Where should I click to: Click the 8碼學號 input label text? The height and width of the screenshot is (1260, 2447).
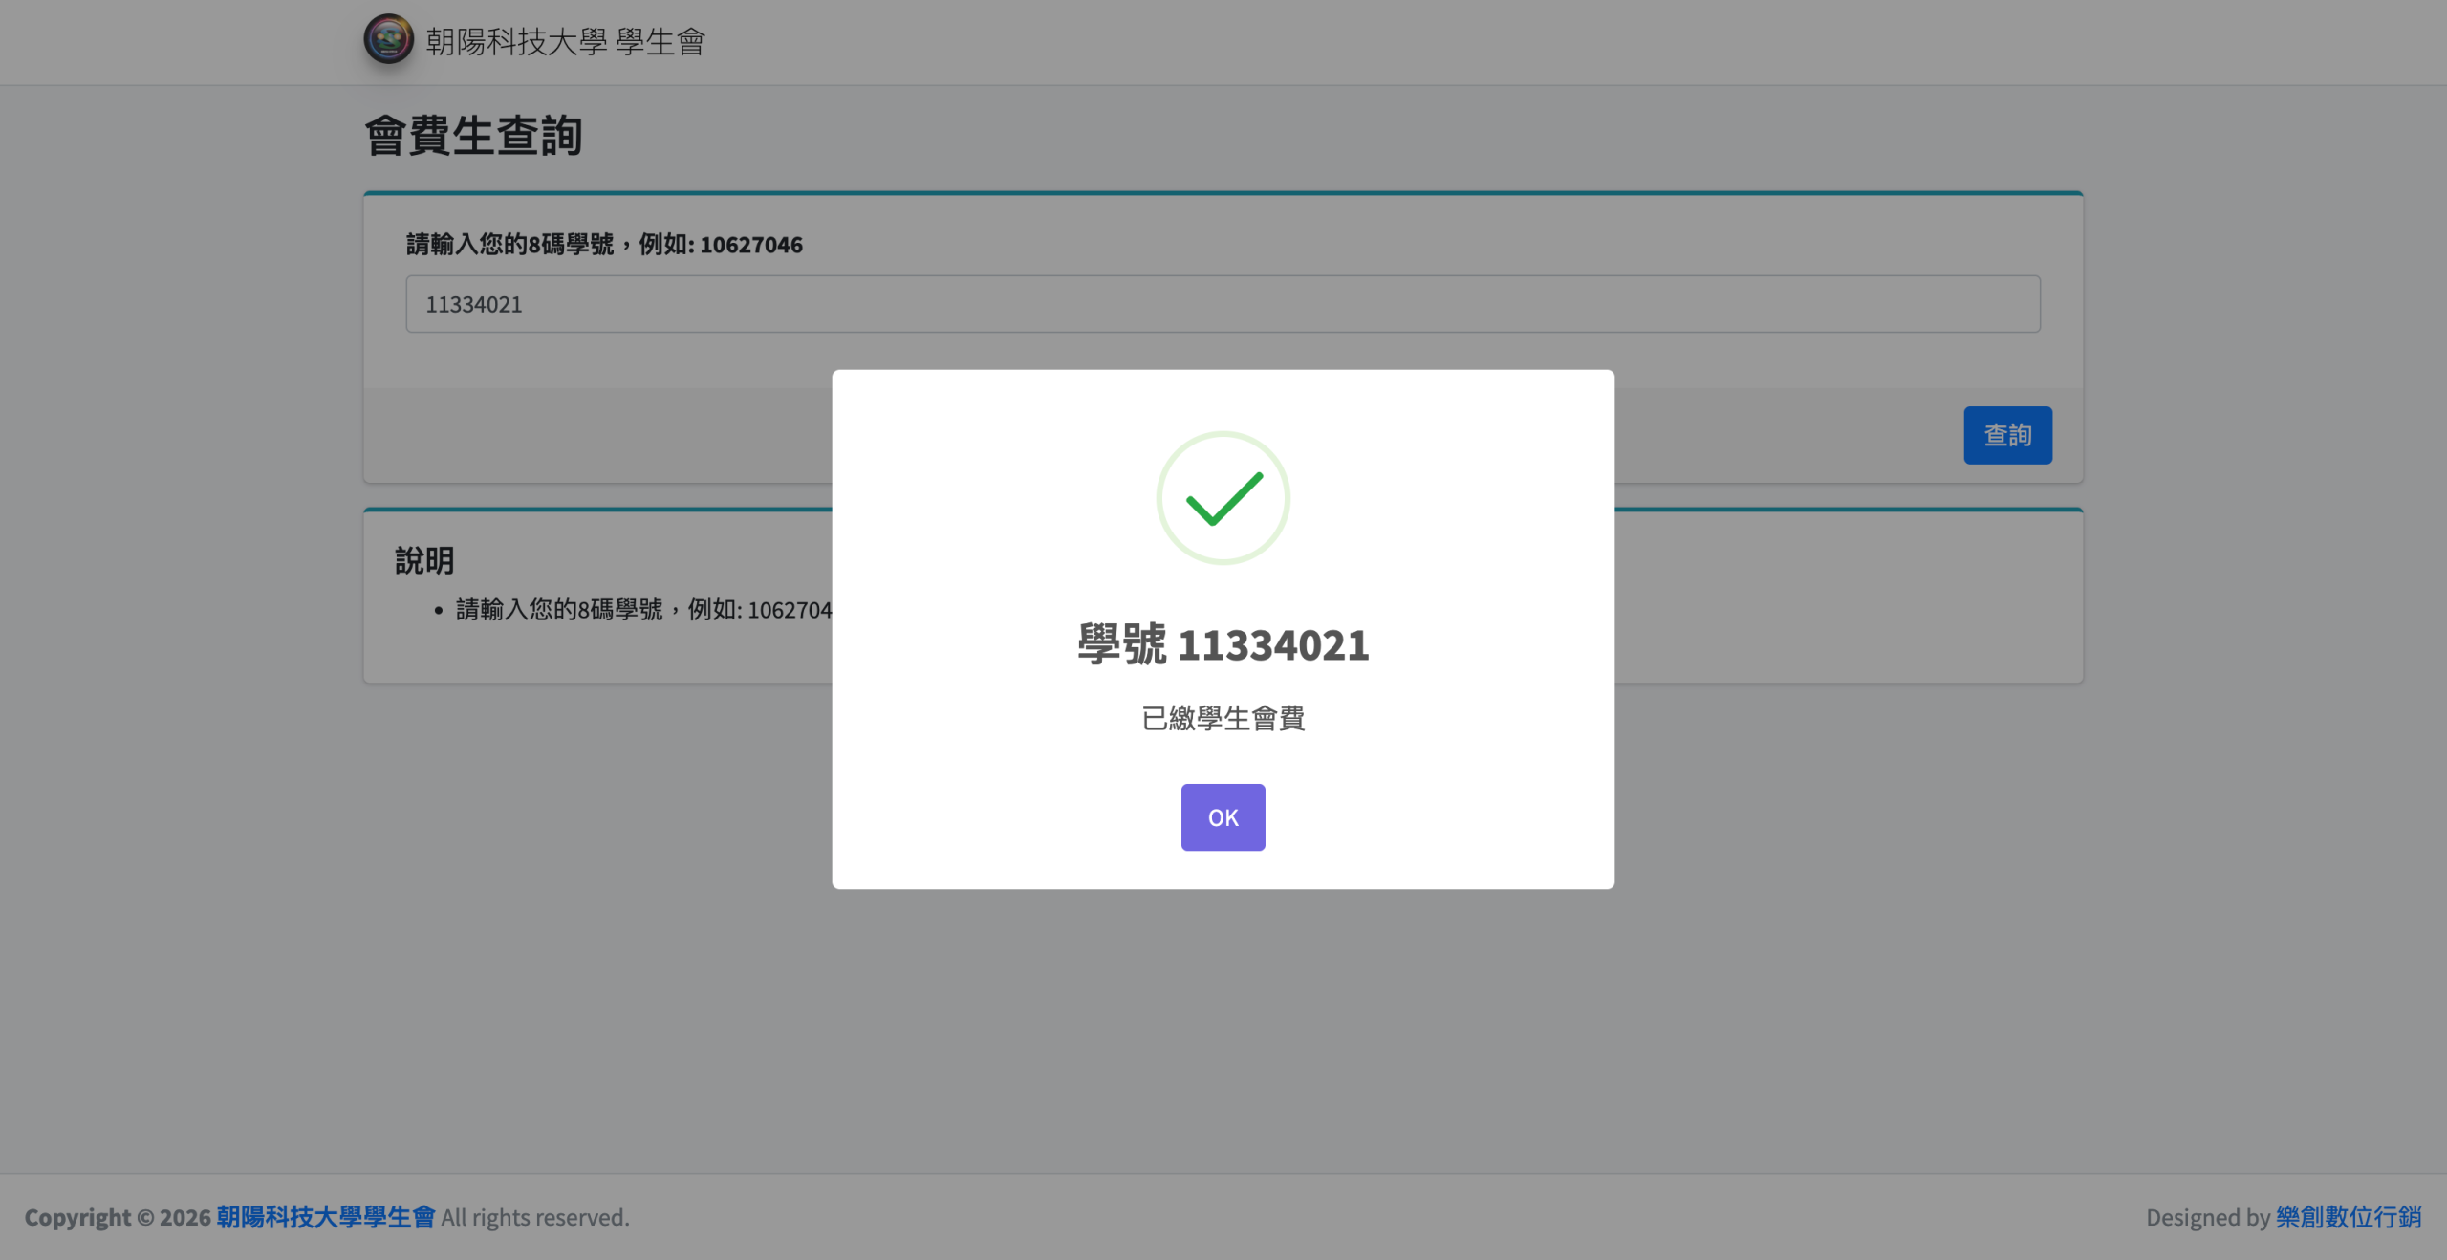pyautogui.click(x=604, y=245)
